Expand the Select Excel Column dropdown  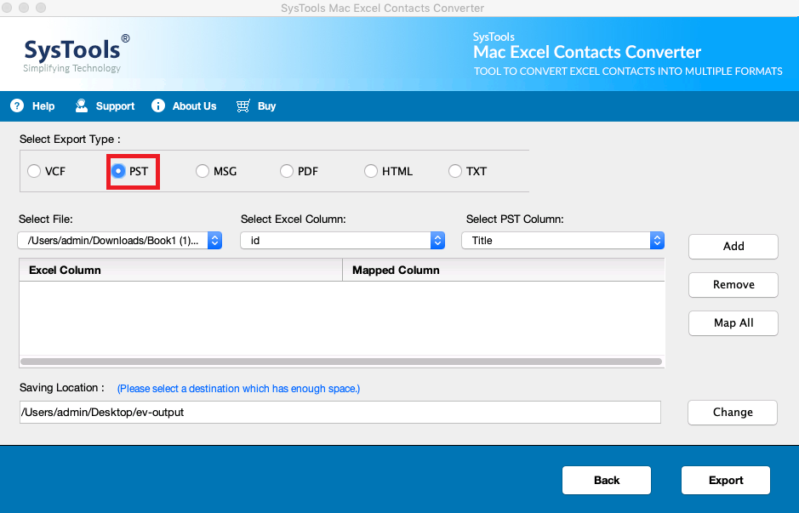pyautogui.click(x=342, y=241)
